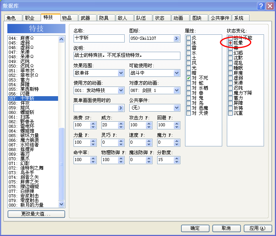Increase 魔法防御 F value with up arrow
Screen dimensions: 276x236
pos(149,158)
